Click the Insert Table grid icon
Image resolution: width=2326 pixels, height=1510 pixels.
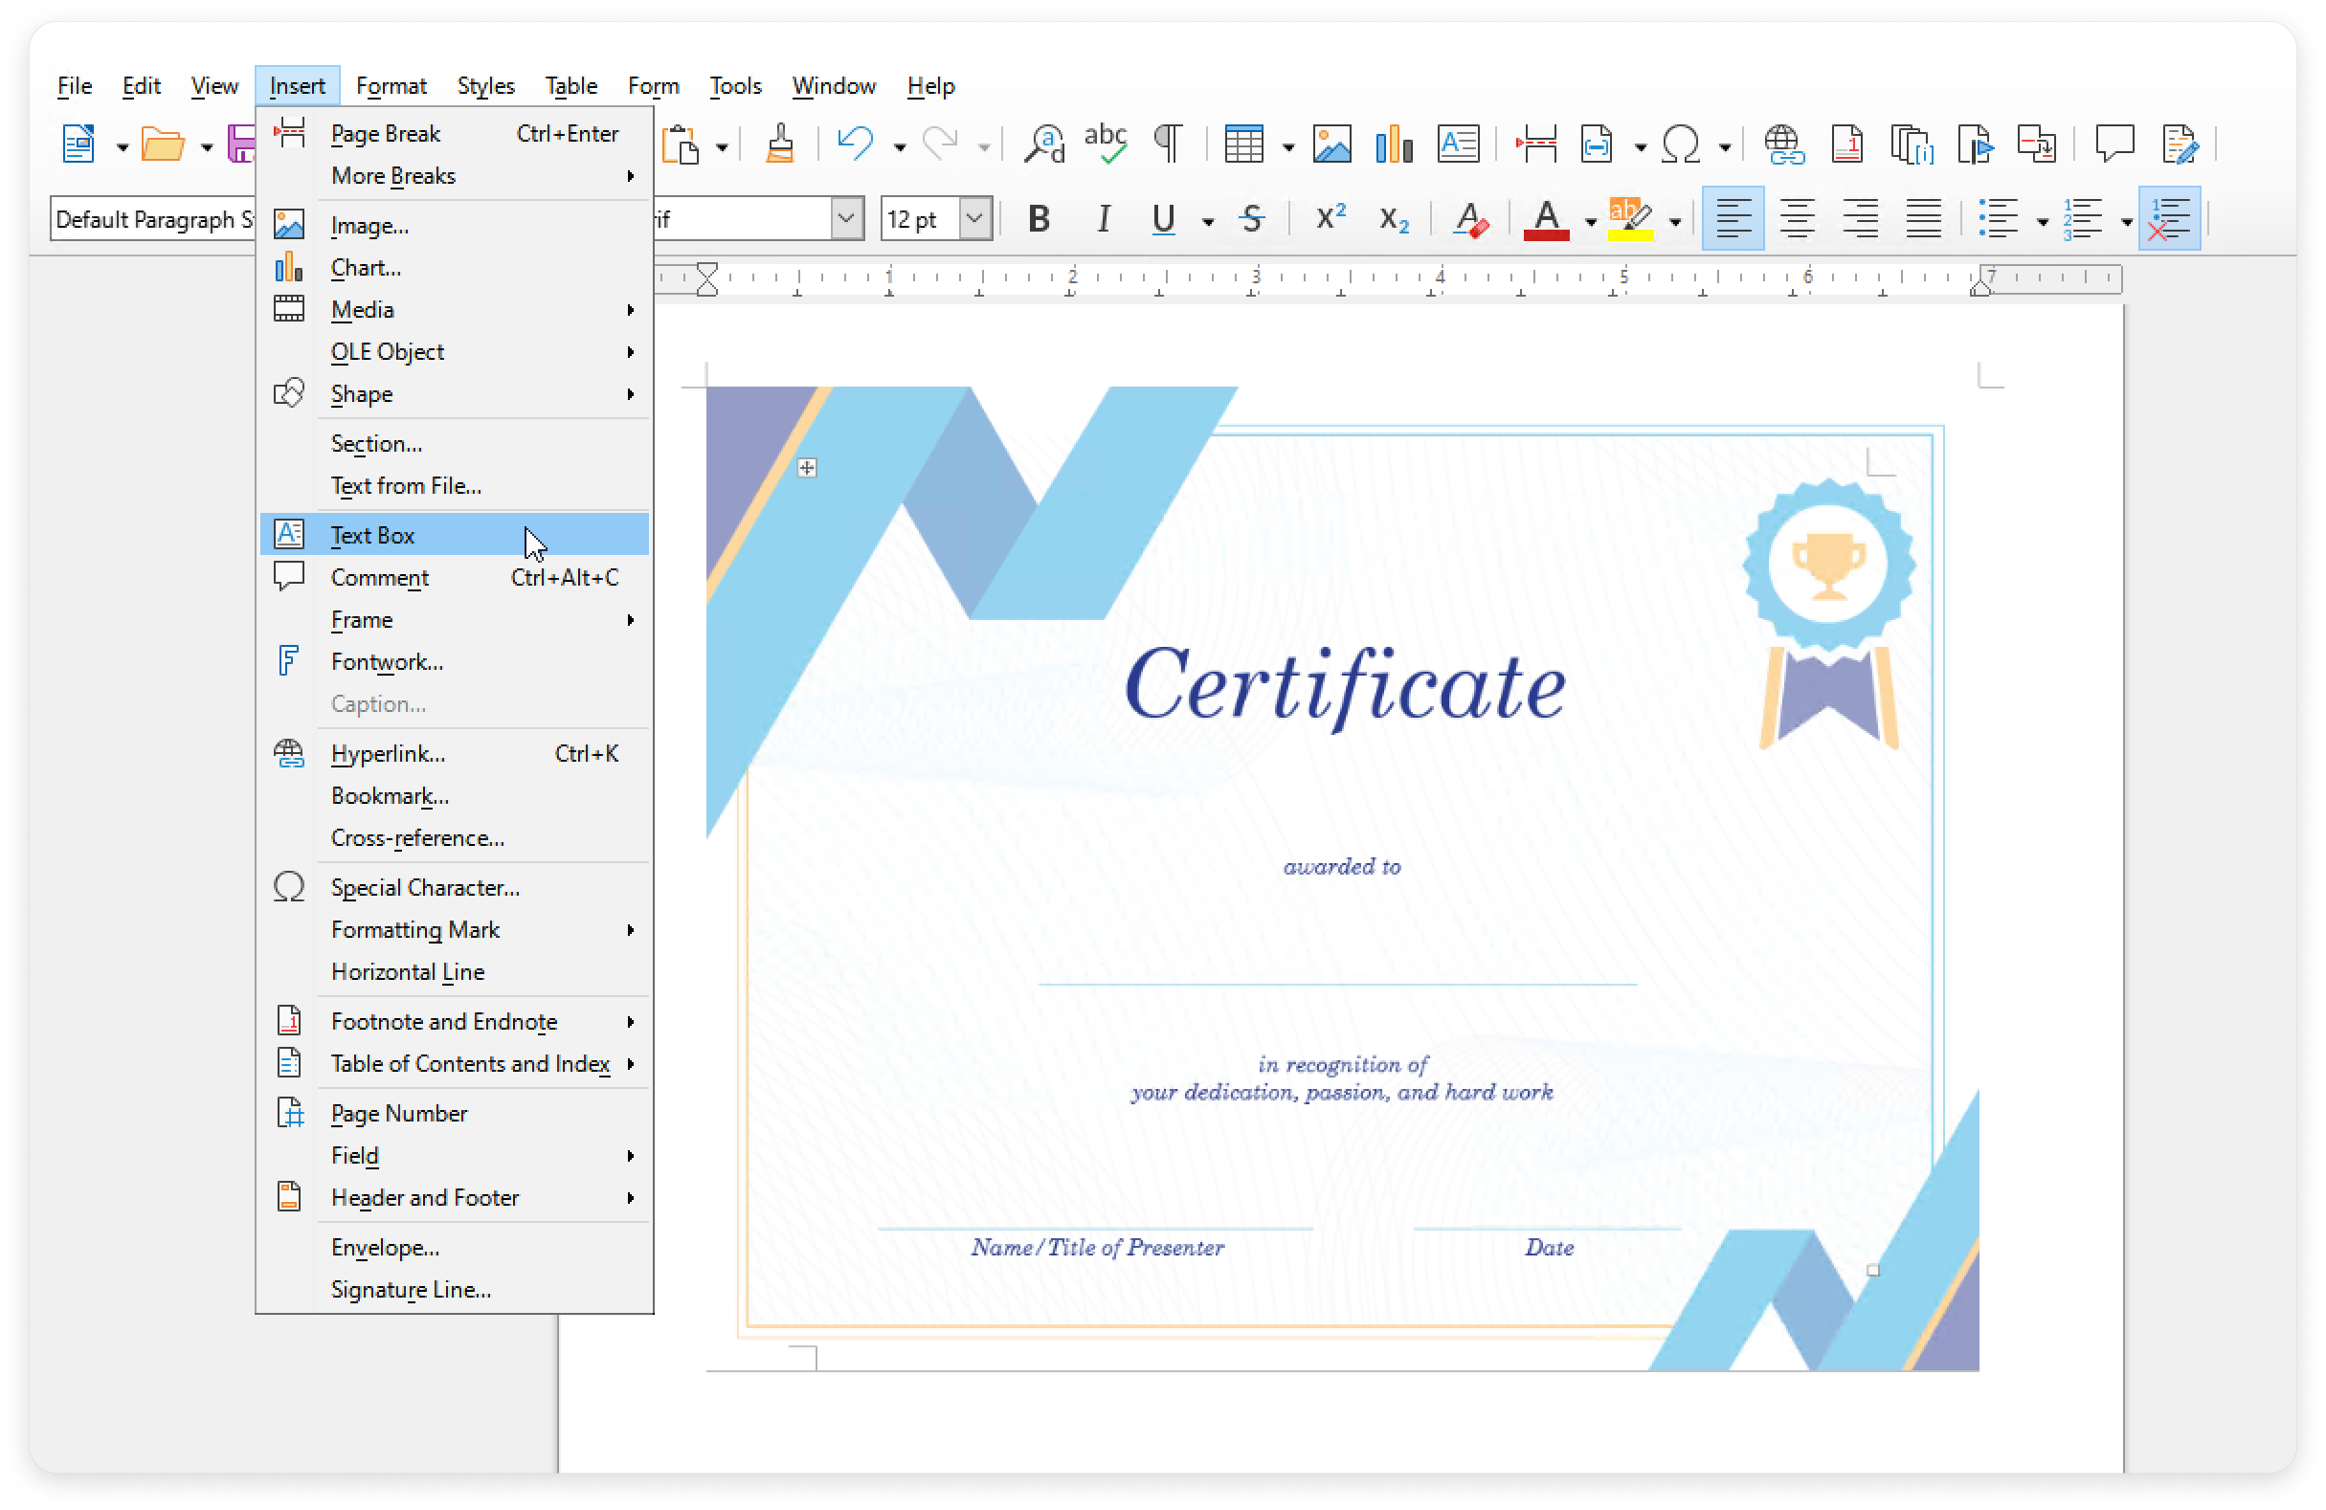pyautogui.click(x=1244, y=145)
